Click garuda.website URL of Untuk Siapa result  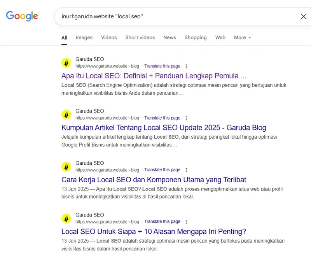(x=107, y=222)
